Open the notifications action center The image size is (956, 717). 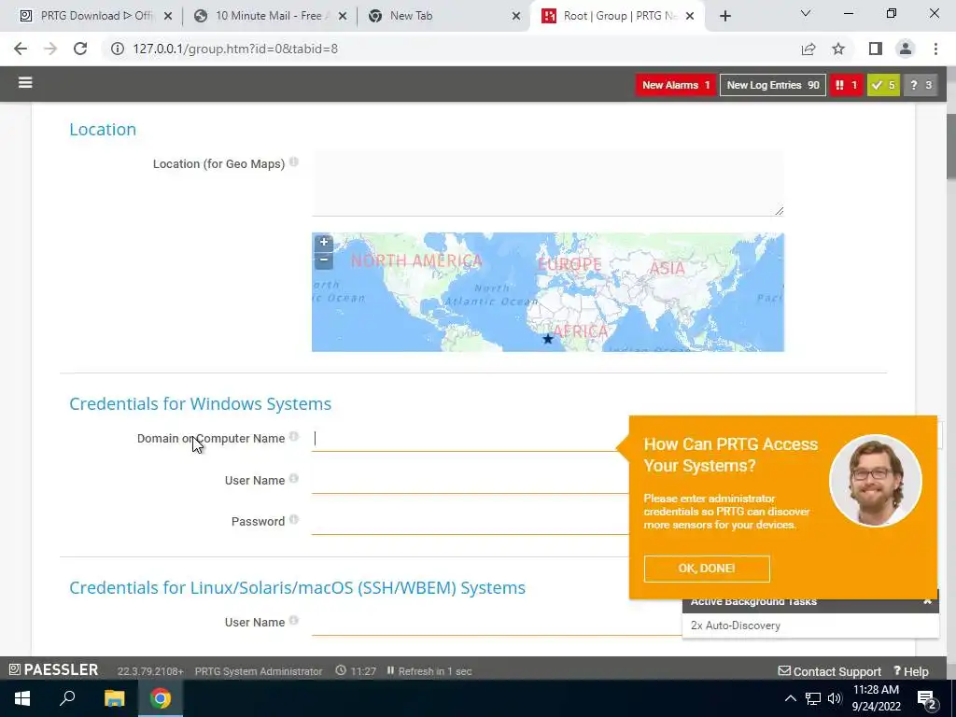click(926, 698)
